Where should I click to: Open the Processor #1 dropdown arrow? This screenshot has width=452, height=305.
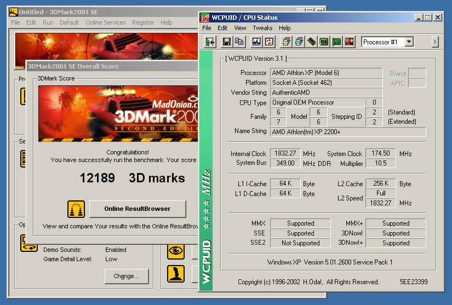tap(409, 42)
